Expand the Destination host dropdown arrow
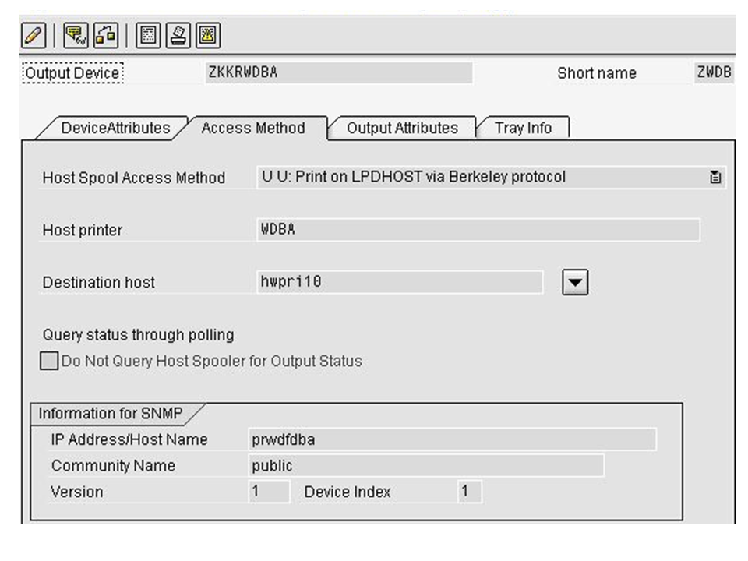This screenshot has width=748, height=561. pos(575,283)
